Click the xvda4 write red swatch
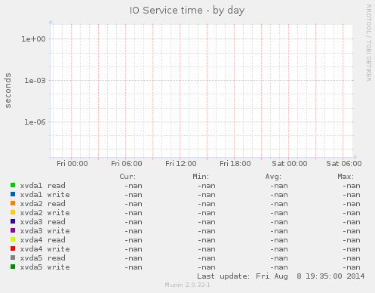Screen dimensions: 375x293 tap(13, 248)
